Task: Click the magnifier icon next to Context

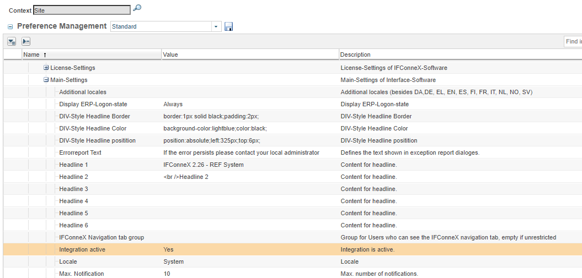Action: point(137,9)
